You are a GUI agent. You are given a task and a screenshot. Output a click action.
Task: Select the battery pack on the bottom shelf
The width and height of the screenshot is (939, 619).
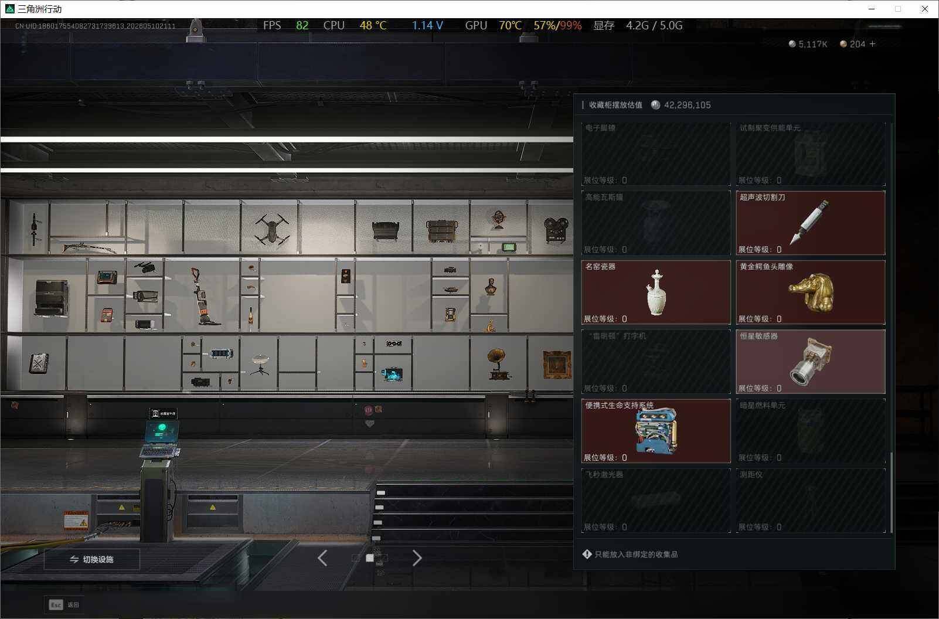221,353
